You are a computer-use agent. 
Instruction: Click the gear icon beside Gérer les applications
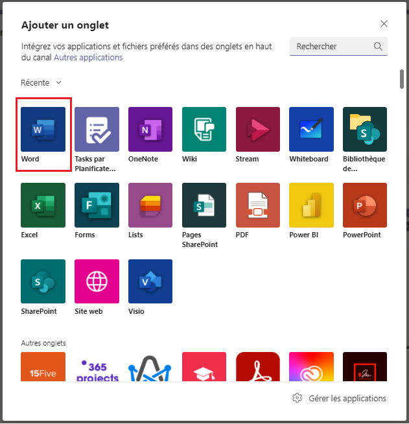297,398
